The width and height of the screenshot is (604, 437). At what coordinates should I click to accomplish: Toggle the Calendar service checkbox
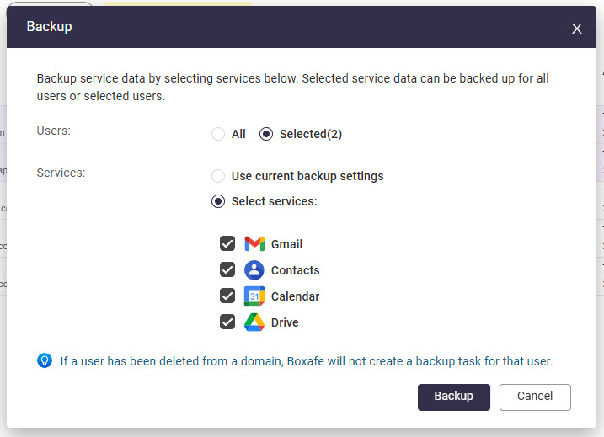click(227, 296)
